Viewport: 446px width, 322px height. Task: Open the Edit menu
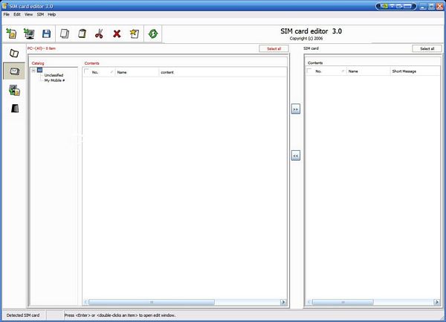(17, 14)
